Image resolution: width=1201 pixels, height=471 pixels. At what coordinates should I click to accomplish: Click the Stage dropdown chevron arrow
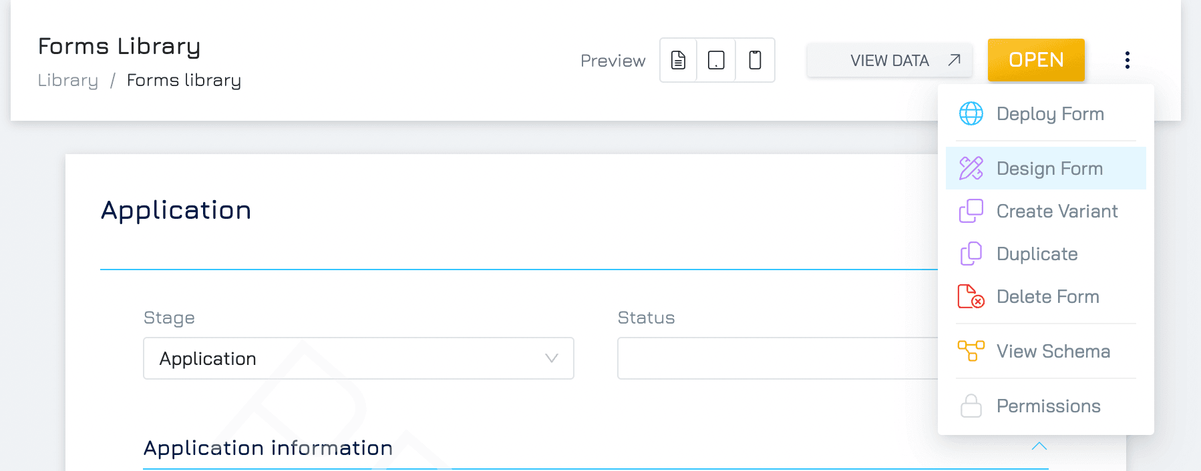pyautogui.click(x=552, y=358)
